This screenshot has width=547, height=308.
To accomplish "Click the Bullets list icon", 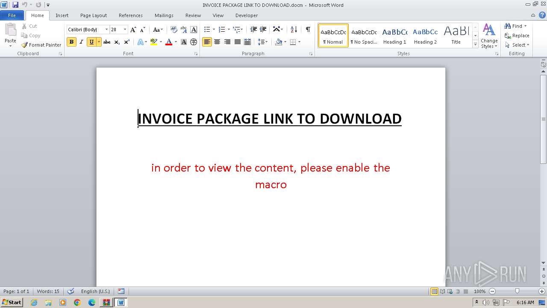I will click(x=207, y=30).
